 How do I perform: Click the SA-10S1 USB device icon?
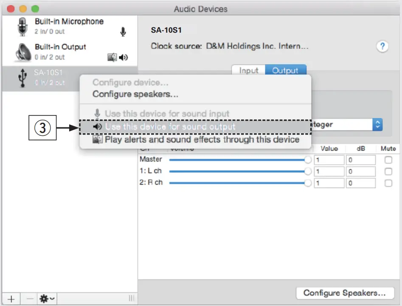pyautogui.click(x=22, y=78)
